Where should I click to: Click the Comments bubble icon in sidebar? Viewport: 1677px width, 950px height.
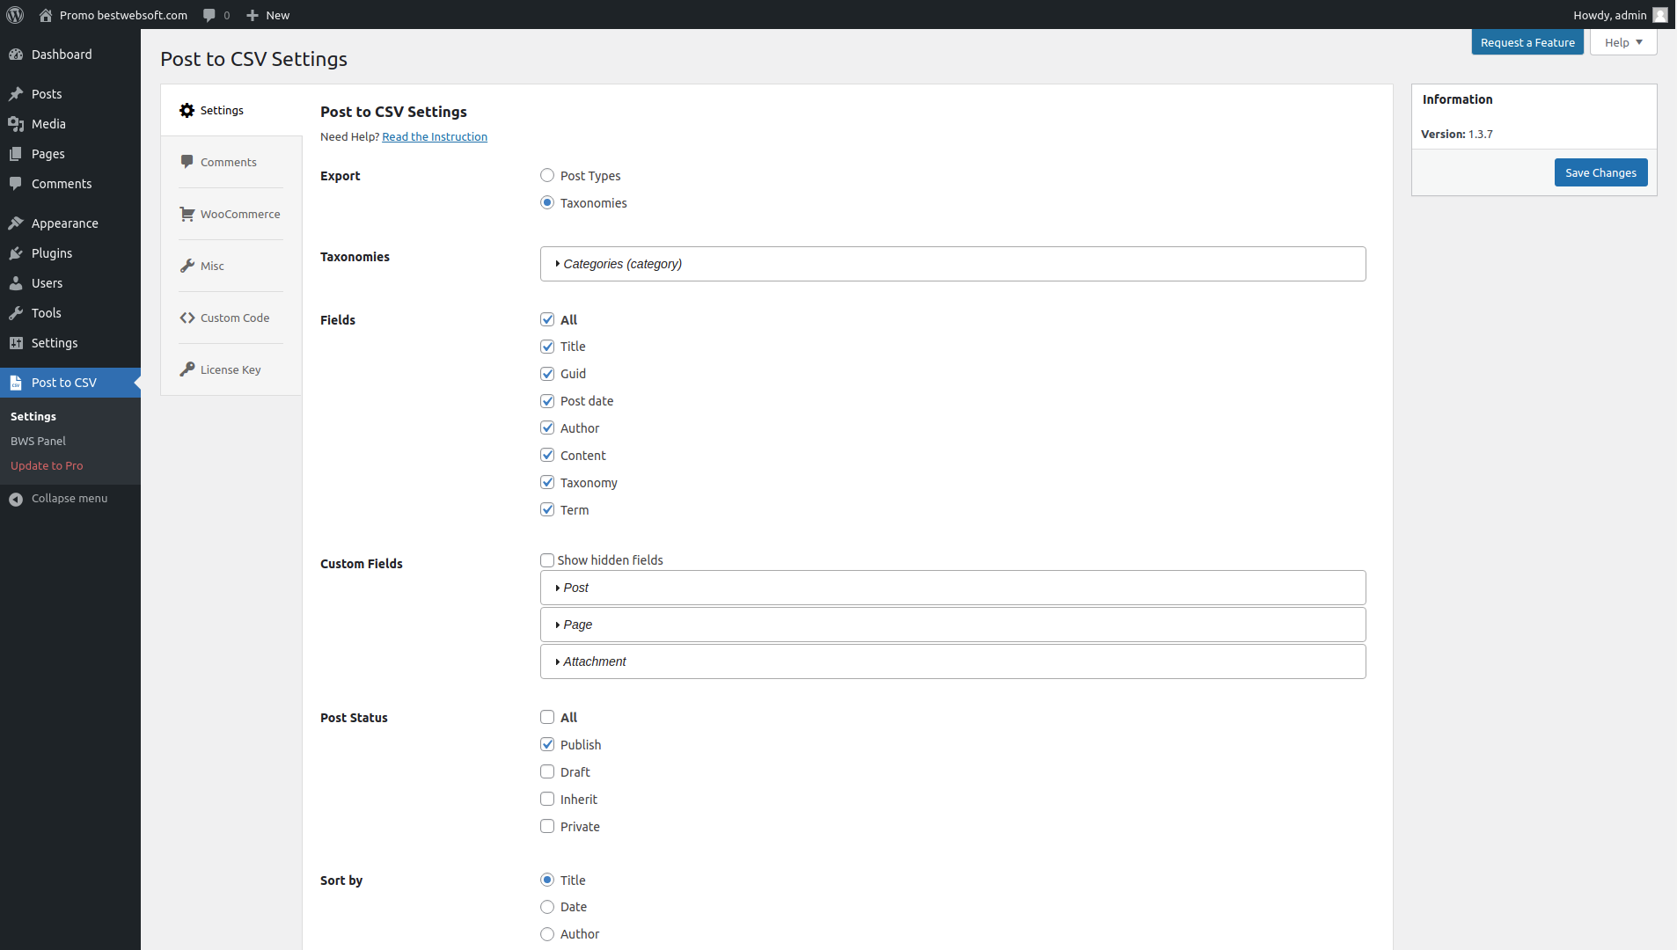(16, 184)
